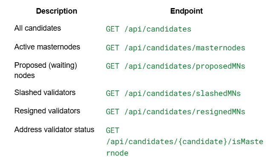The height and width of the screenshot is (159, 274).
Task: Click the GET keyword in Slashed validators row
Action: [x=112, y=93]
